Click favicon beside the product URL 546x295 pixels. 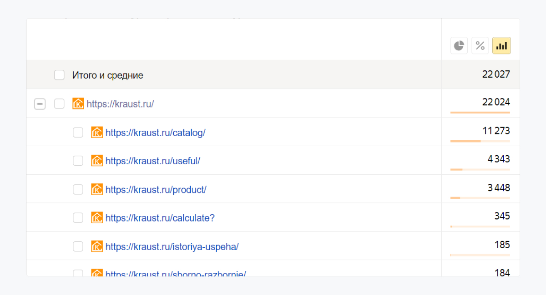pos(97,189)
